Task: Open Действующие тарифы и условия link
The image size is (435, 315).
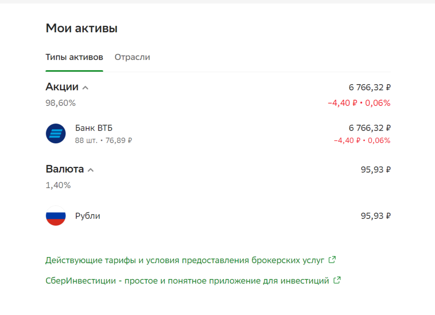Action: 186,260
